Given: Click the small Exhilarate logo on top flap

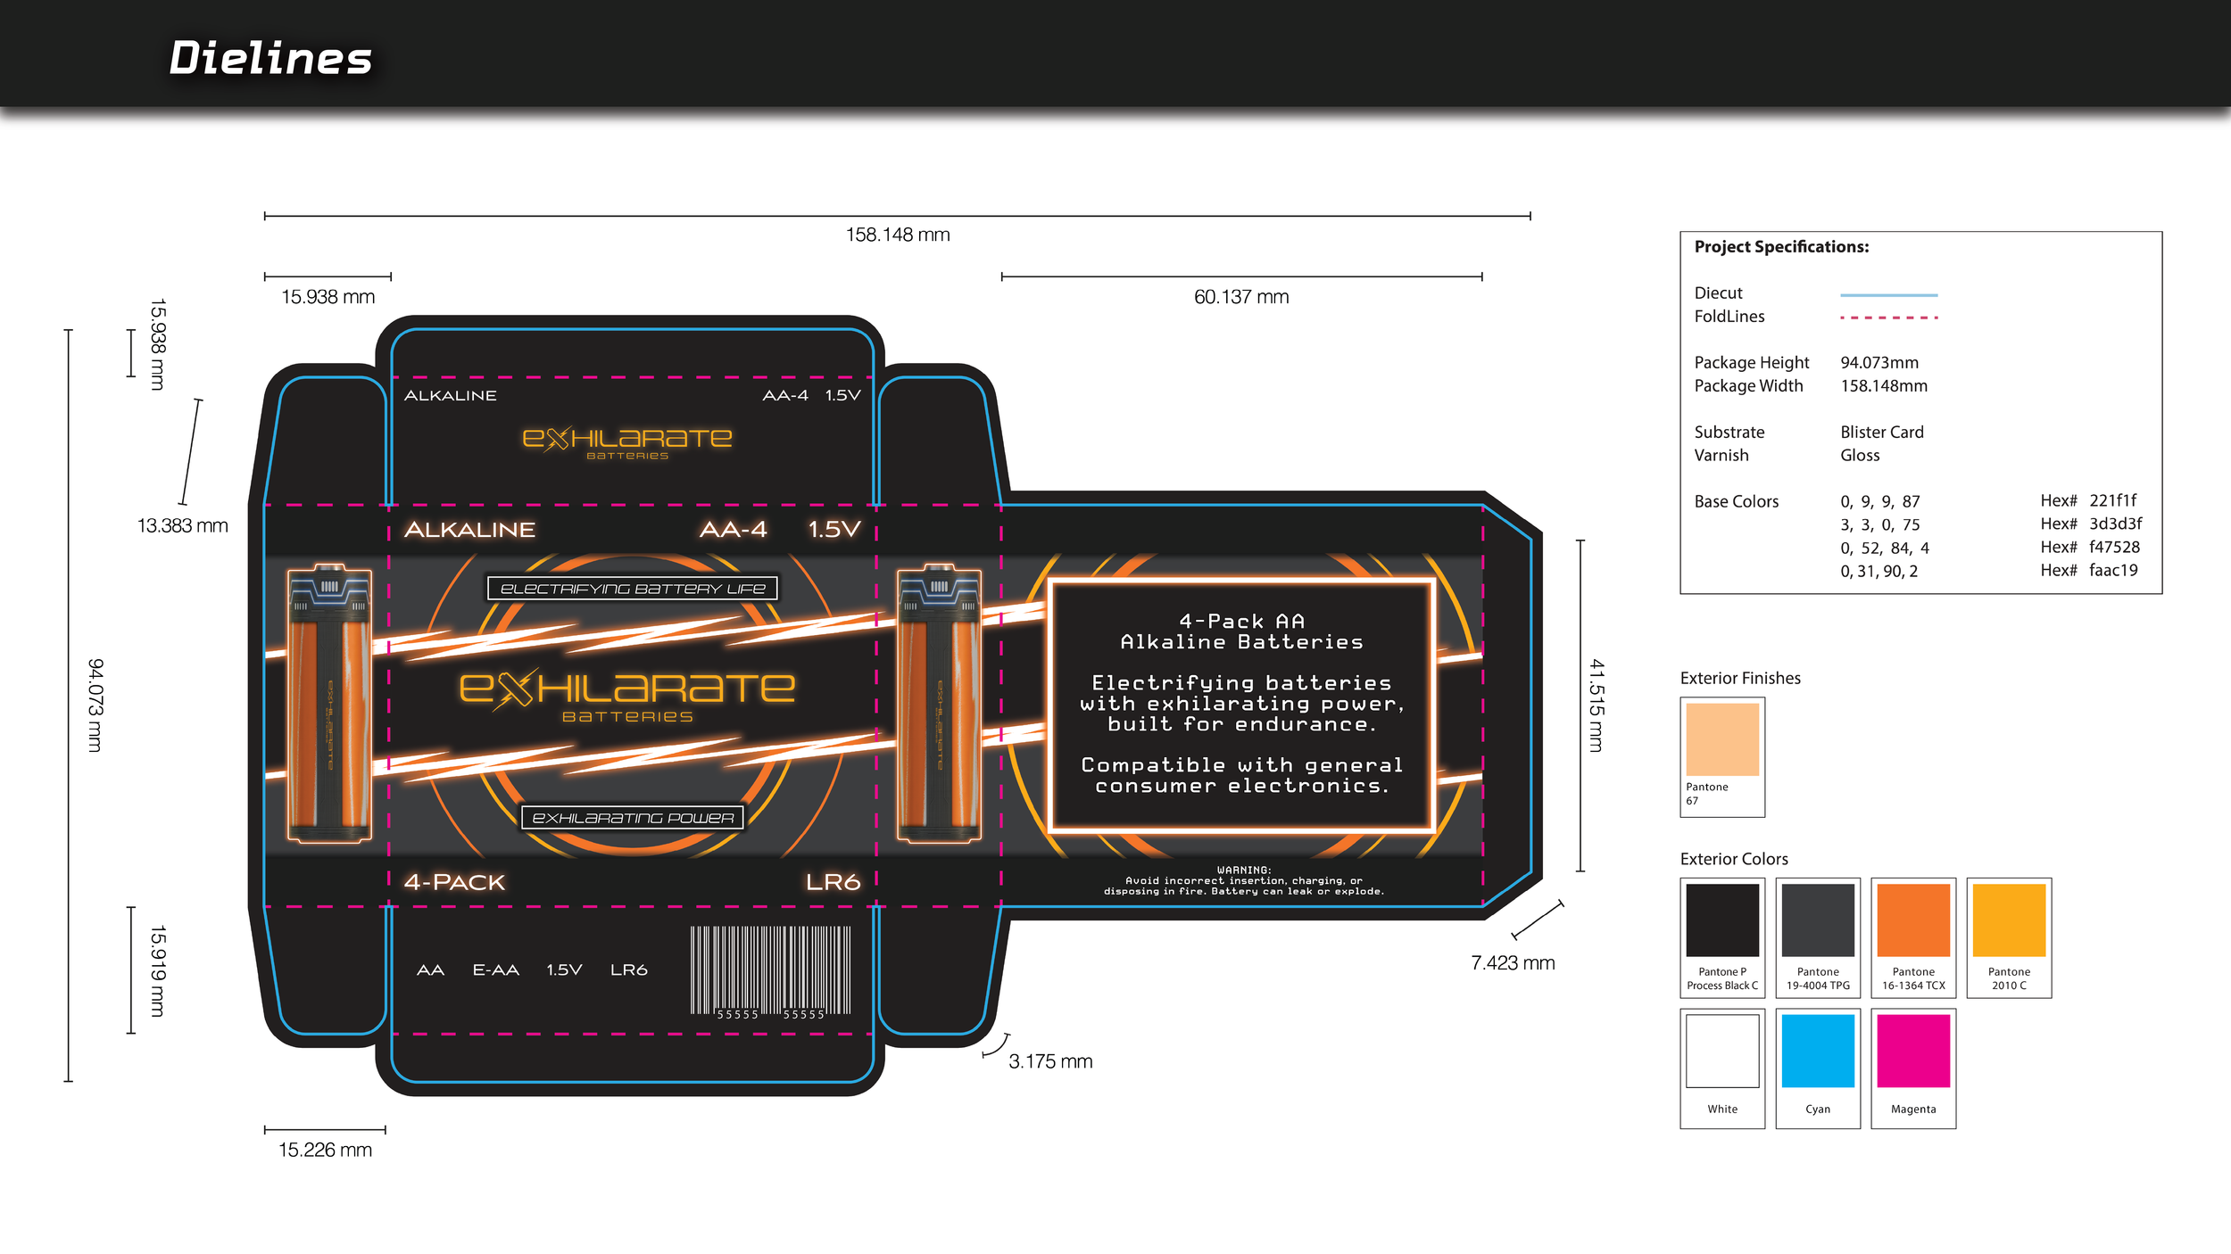Looking at the screenshot, I should click(x=626, y=441).
